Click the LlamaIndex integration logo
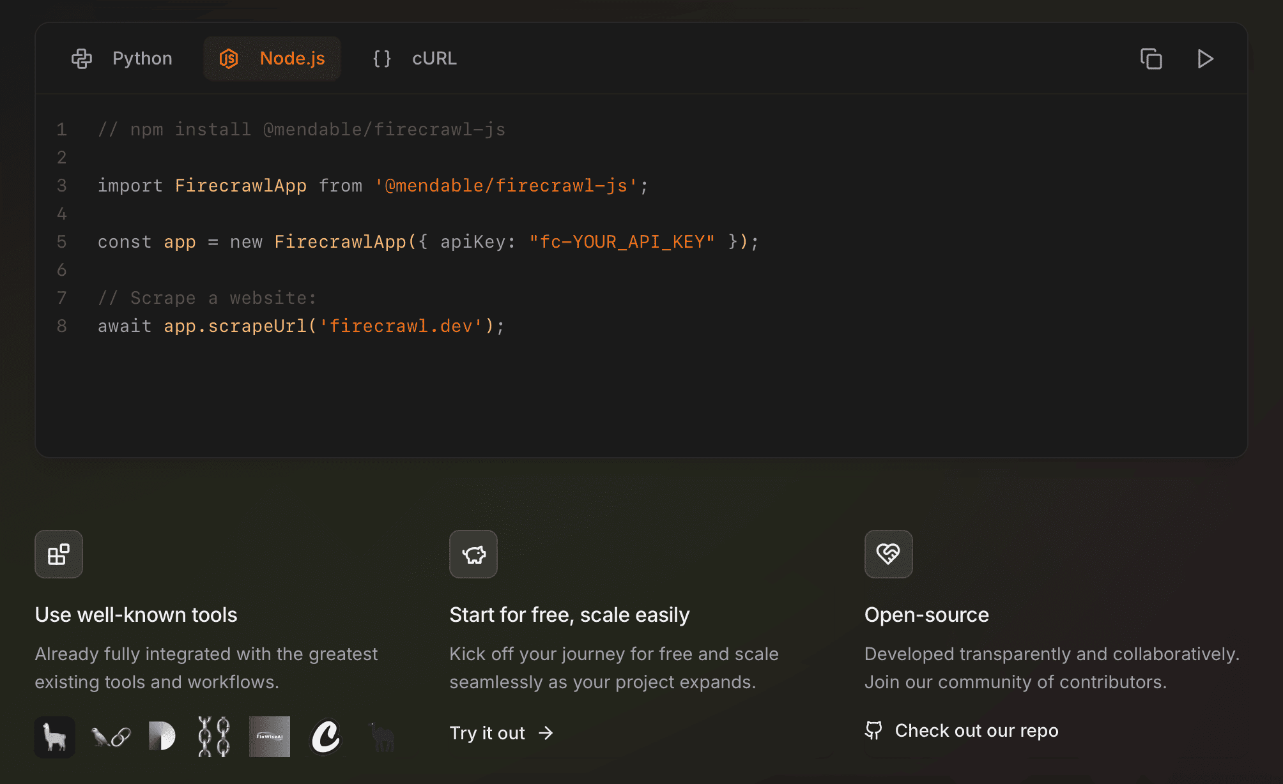The width and height of the screenshot is (1283, 784). (54, 737)
